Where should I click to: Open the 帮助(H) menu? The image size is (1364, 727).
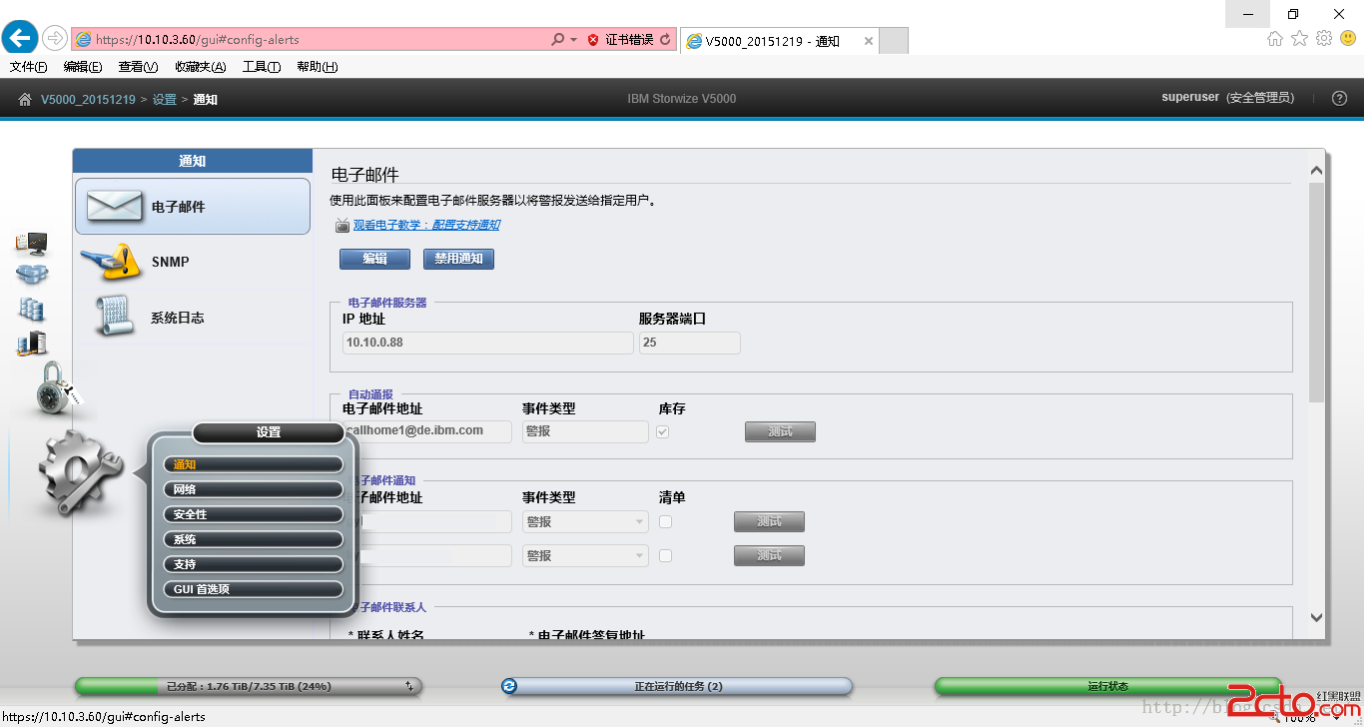pos(318,67)
